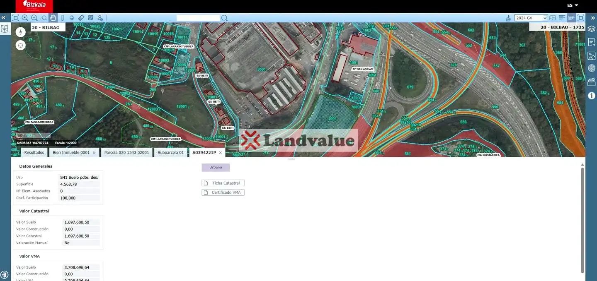The image size is (597, 281).
Task: Switch to the Bien Inmueble 0001 tab
Action: pos(71,153)
